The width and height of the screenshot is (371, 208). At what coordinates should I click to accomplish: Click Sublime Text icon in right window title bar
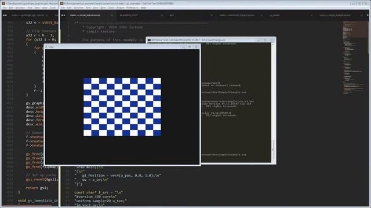62,3
